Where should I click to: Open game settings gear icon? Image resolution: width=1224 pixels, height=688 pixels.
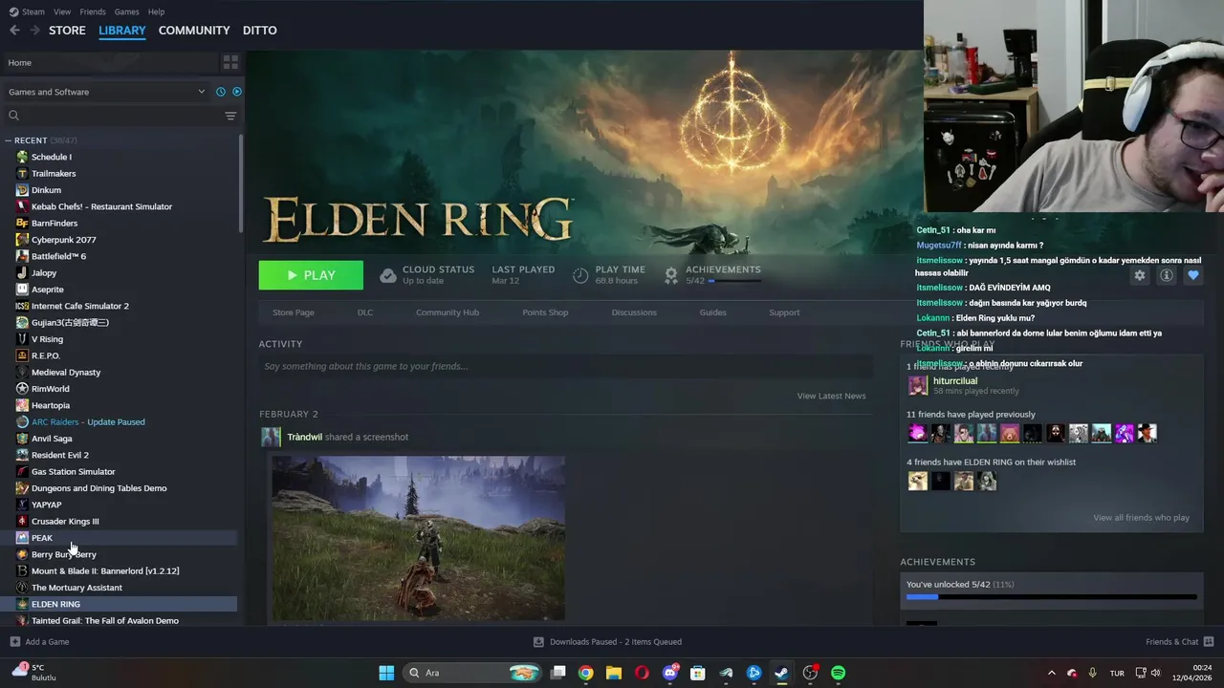tap(1140, 275)
